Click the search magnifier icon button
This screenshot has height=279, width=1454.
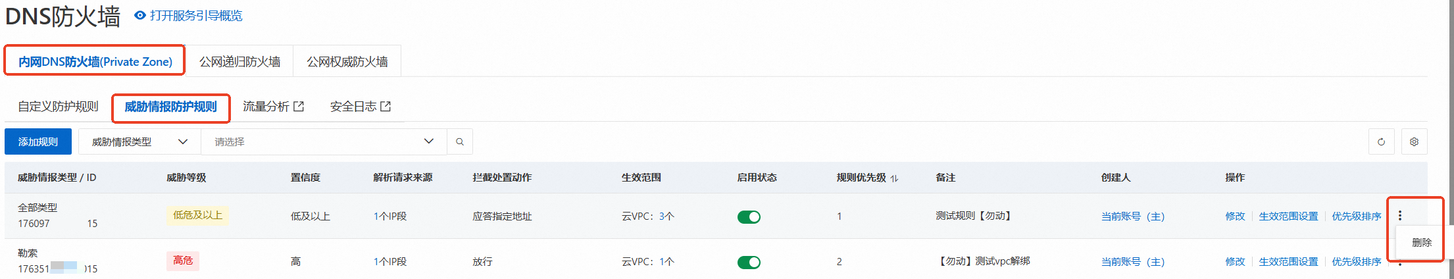[460, 141]
